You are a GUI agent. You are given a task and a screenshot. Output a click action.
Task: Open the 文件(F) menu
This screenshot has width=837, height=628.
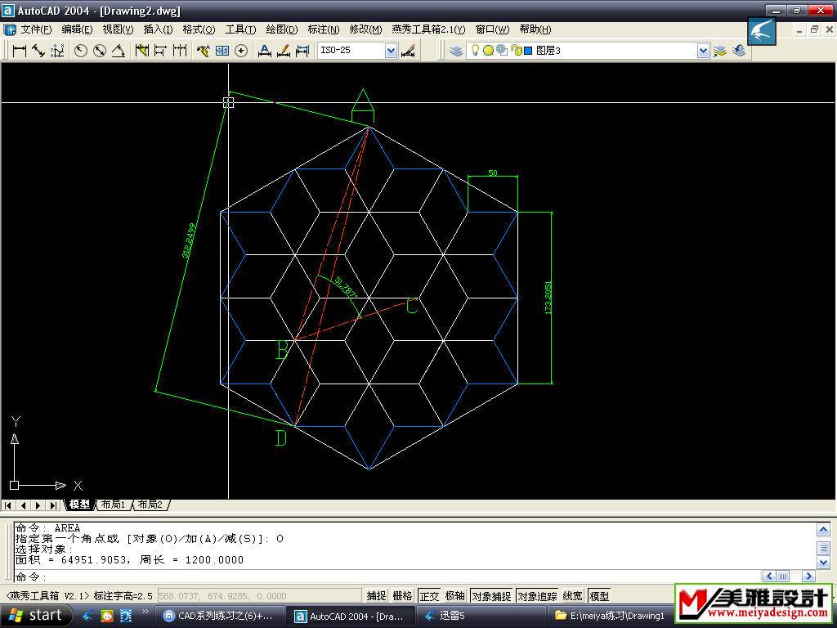(36, 29)
